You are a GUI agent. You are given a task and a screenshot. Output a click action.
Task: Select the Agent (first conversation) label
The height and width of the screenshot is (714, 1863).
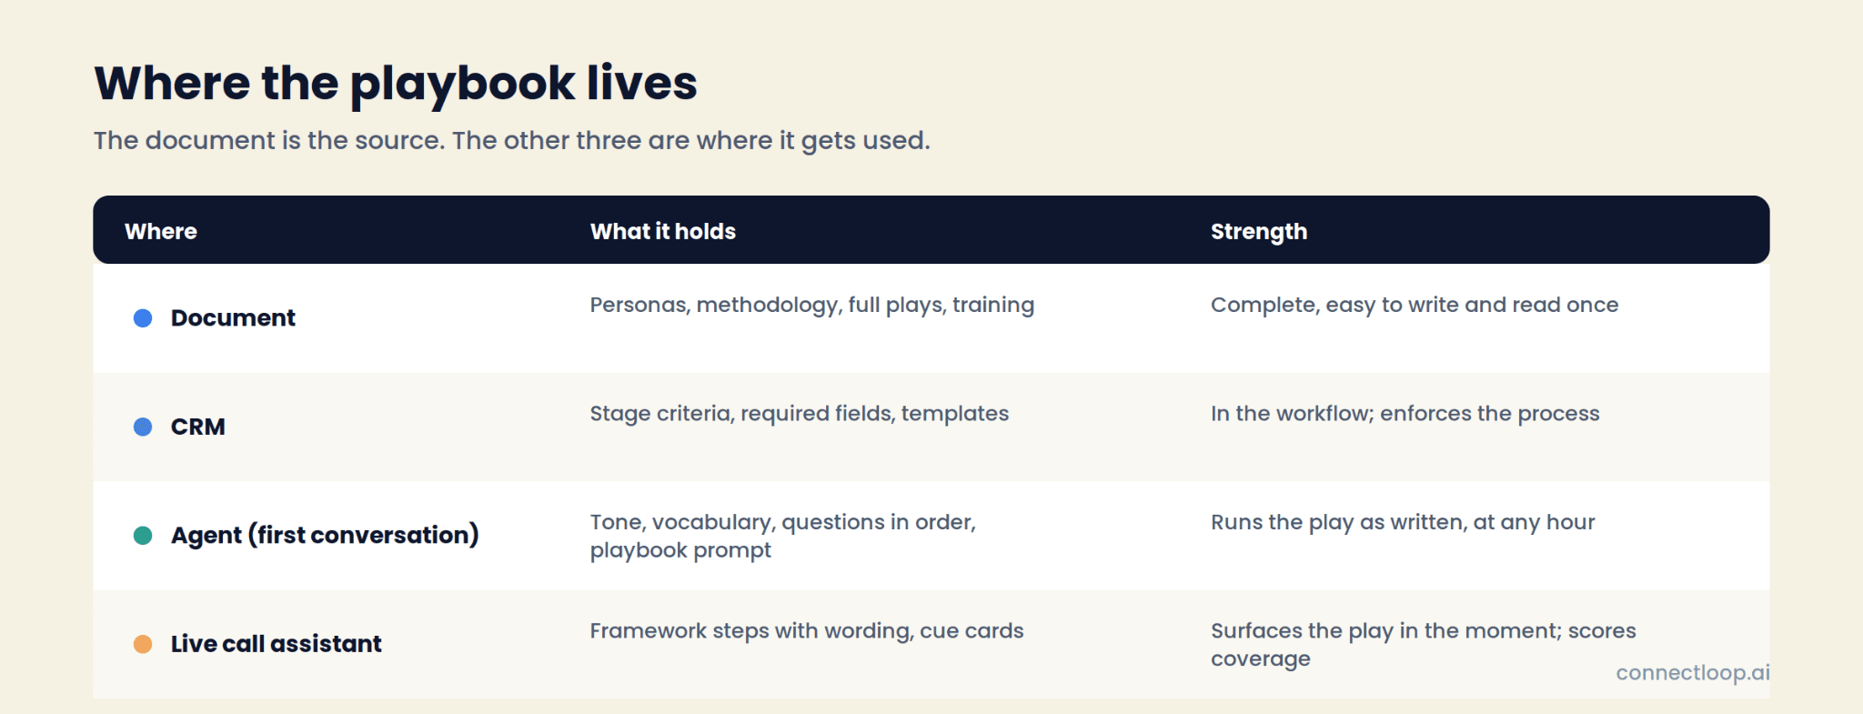(325, 535)
